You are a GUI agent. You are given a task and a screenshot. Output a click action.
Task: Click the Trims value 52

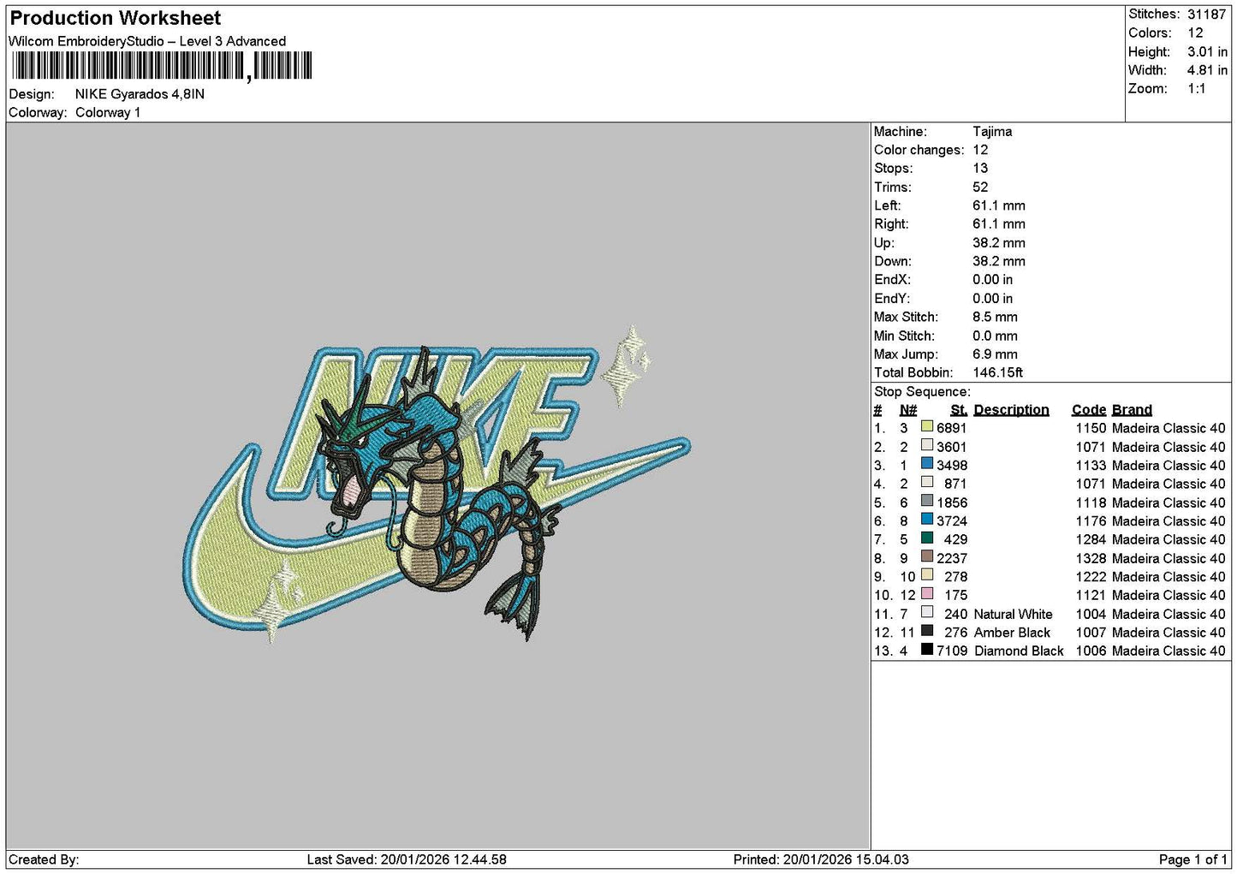point(980,187)
